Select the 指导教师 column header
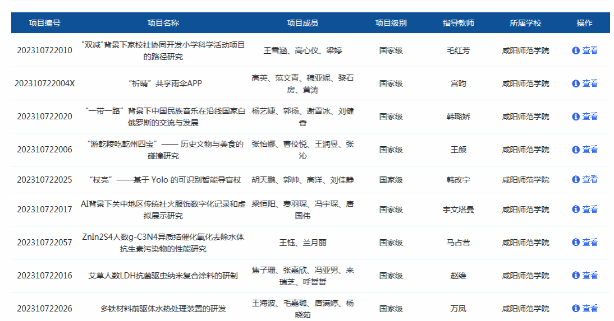 click(458, 23)
